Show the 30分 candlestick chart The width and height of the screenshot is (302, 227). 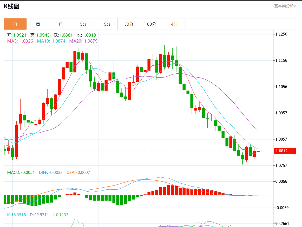[129, 24]
